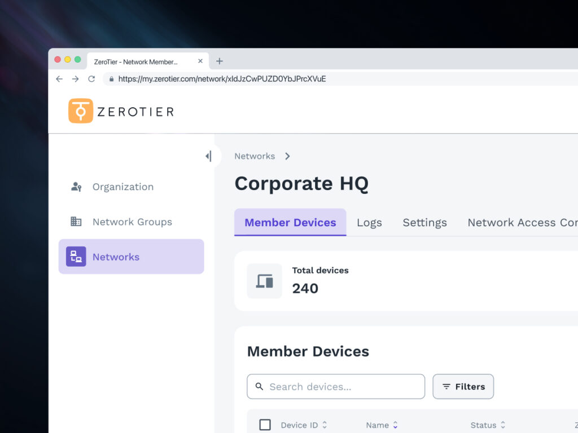Switch to the Logs tab

point(369,223)
